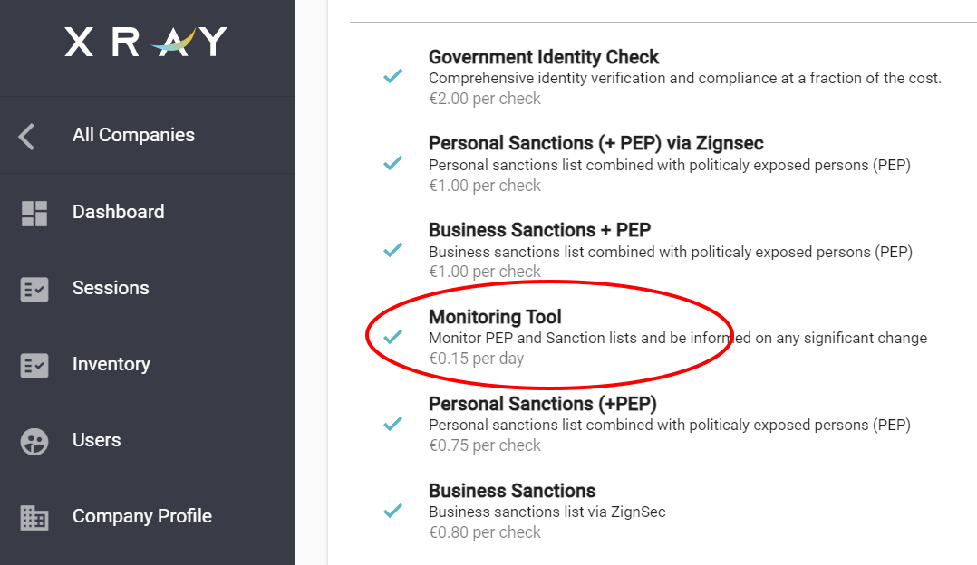Open Sessions from the sidebar
This screenshot has width=977, height=565.
[111, 288]
